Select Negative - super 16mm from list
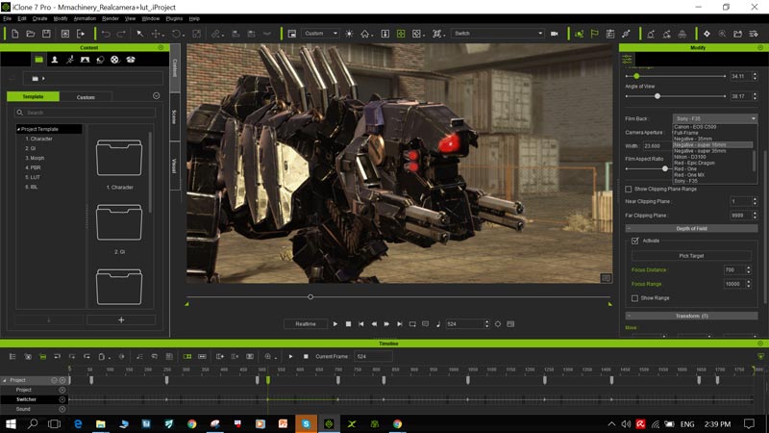769x433 pixels. click(x=713, y=145)
